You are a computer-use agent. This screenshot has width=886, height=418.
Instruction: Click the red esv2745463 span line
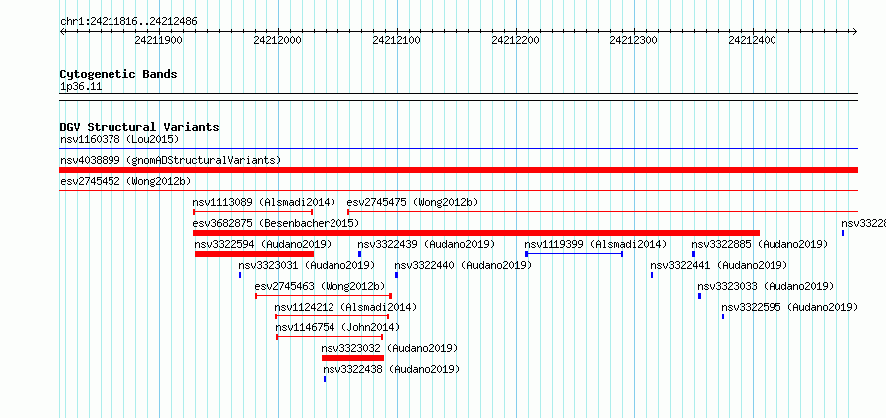[x=324, y=296]
